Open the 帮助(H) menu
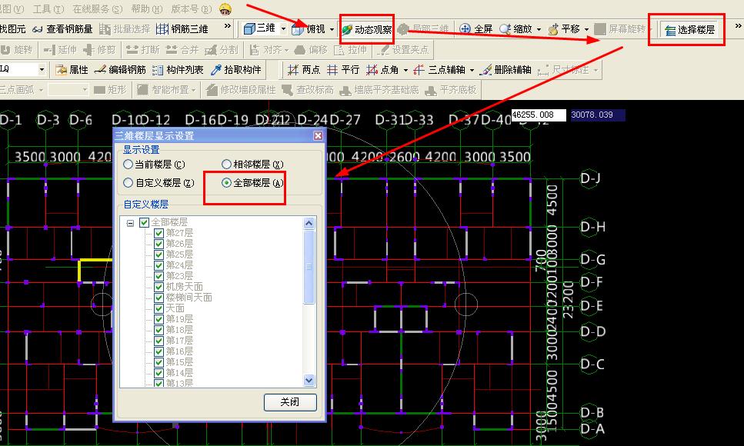Viewport: 744px width, 446px height. 147,9
